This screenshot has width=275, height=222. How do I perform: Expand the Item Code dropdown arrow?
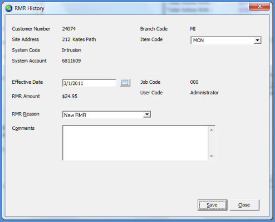pyautogui.click(x=257, y=41)
